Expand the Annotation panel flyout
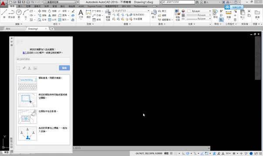 pos(90,24)
